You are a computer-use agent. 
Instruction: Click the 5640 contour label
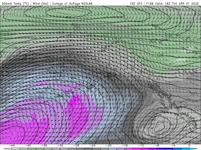[x=48, y=88]
